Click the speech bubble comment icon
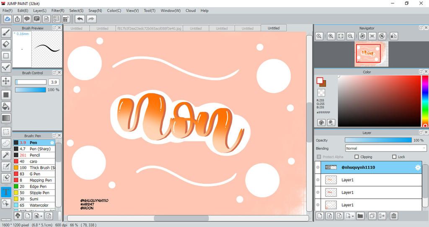Viewport: 429px width, 227px height. pyautogui.click(x=27, y=19)
